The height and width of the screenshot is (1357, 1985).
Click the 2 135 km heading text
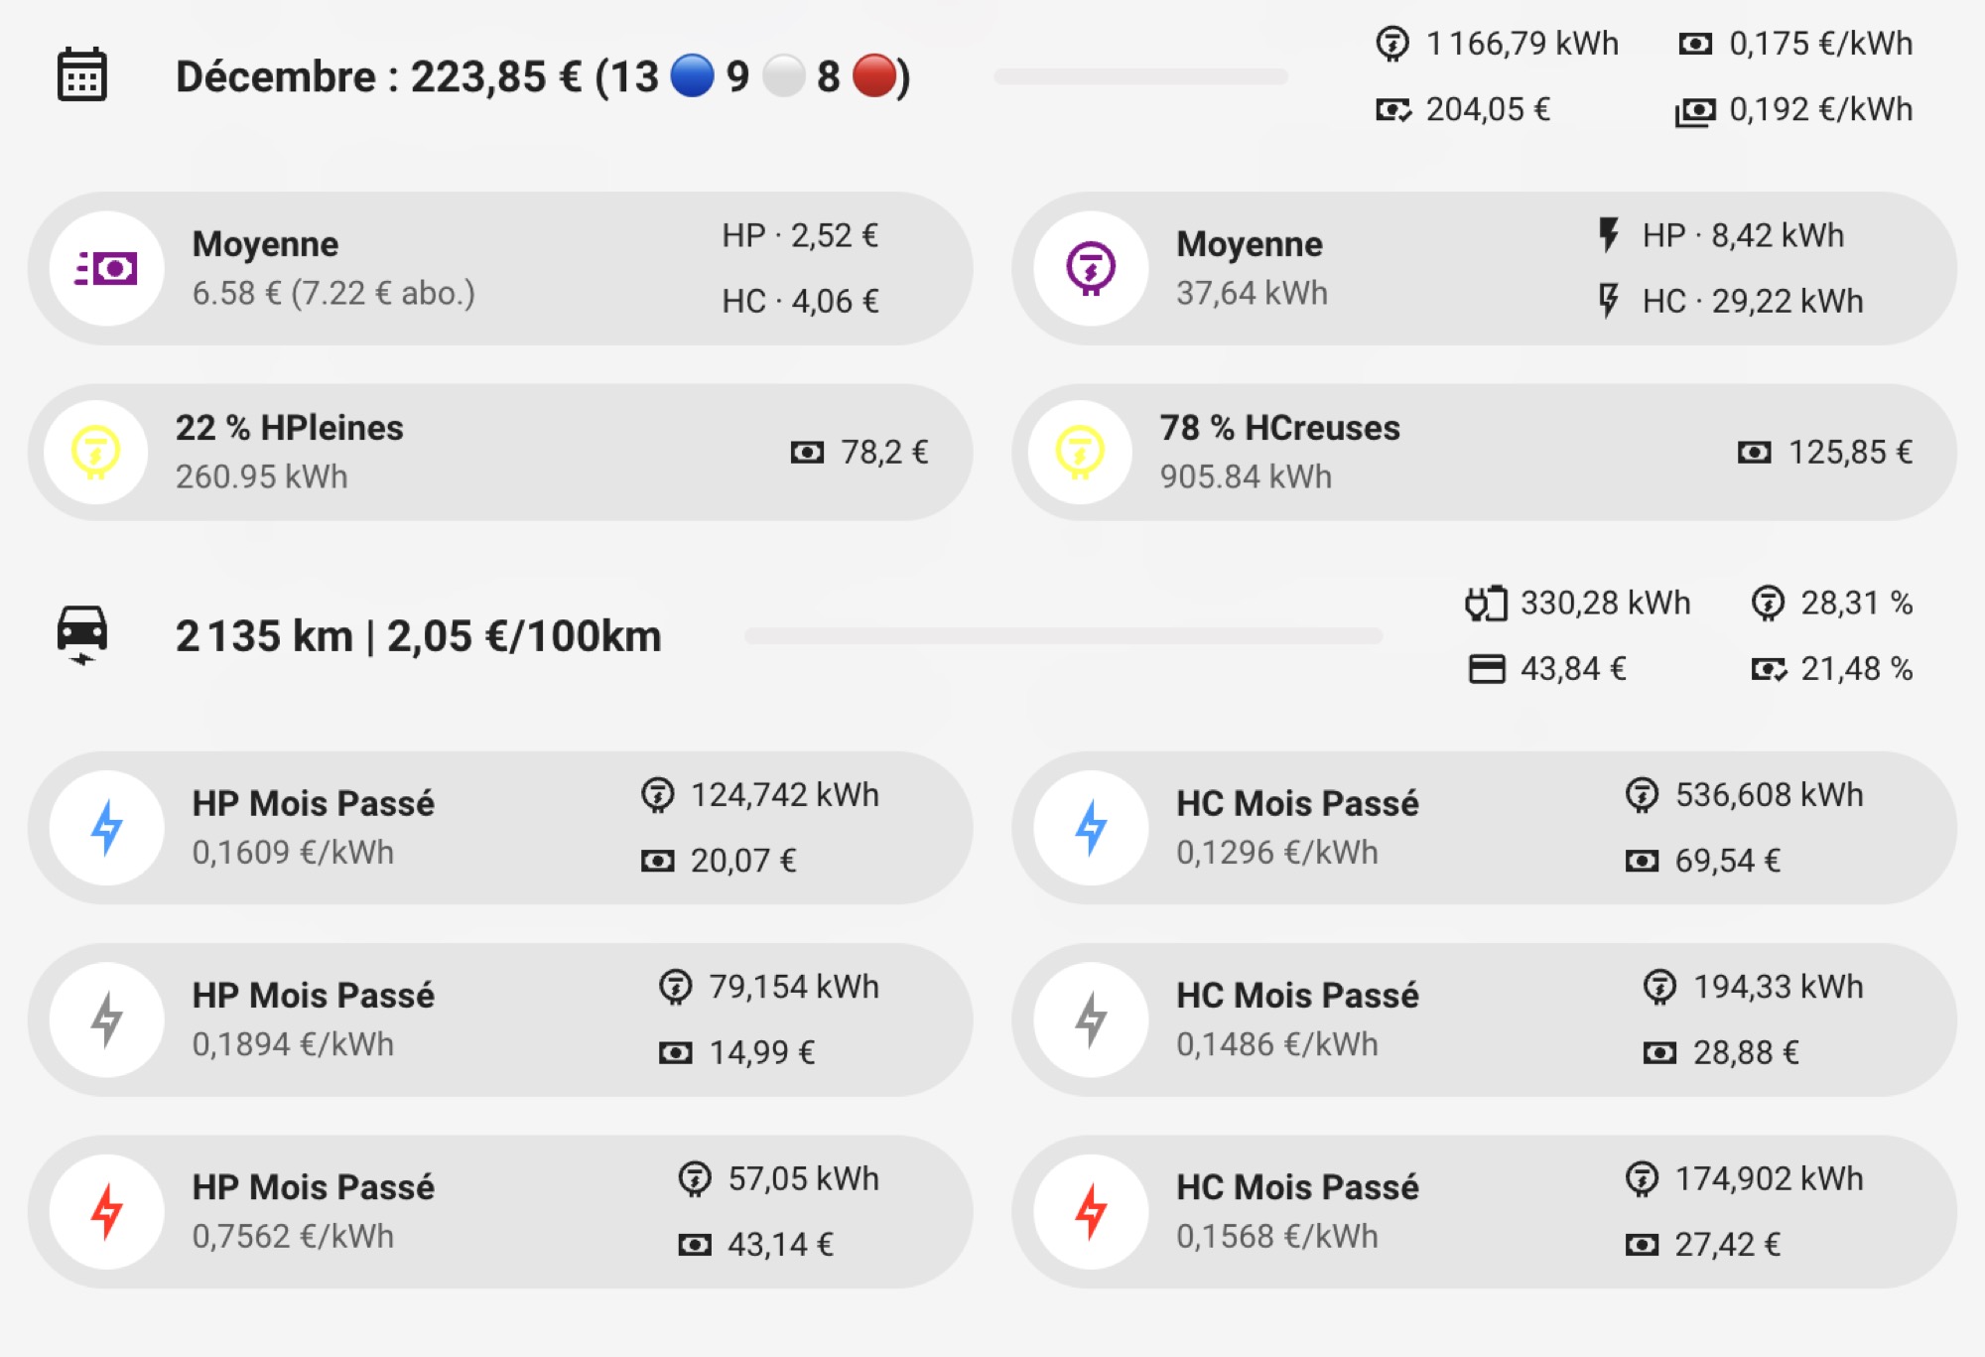click(x=264, y=635)
